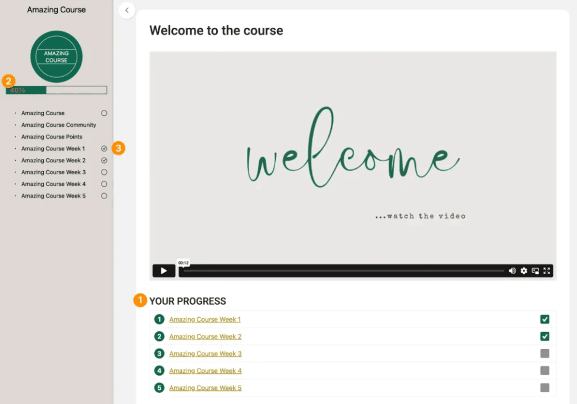This screenshot has height=404, width=577.
Task: Click the Week 1 completed checkmark icon in sidebar
Action: tap(104, 149)
